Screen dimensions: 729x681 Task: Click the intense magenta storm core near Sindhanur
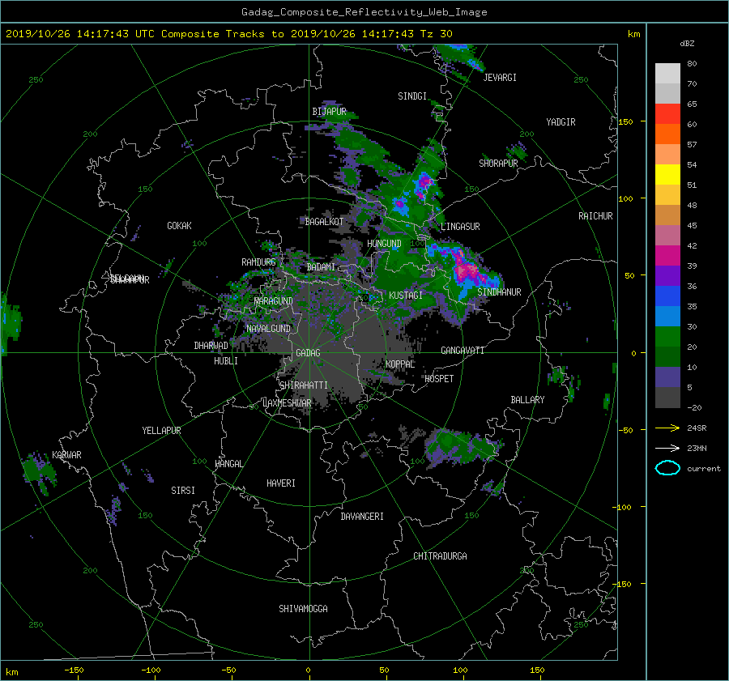point(467,270)
